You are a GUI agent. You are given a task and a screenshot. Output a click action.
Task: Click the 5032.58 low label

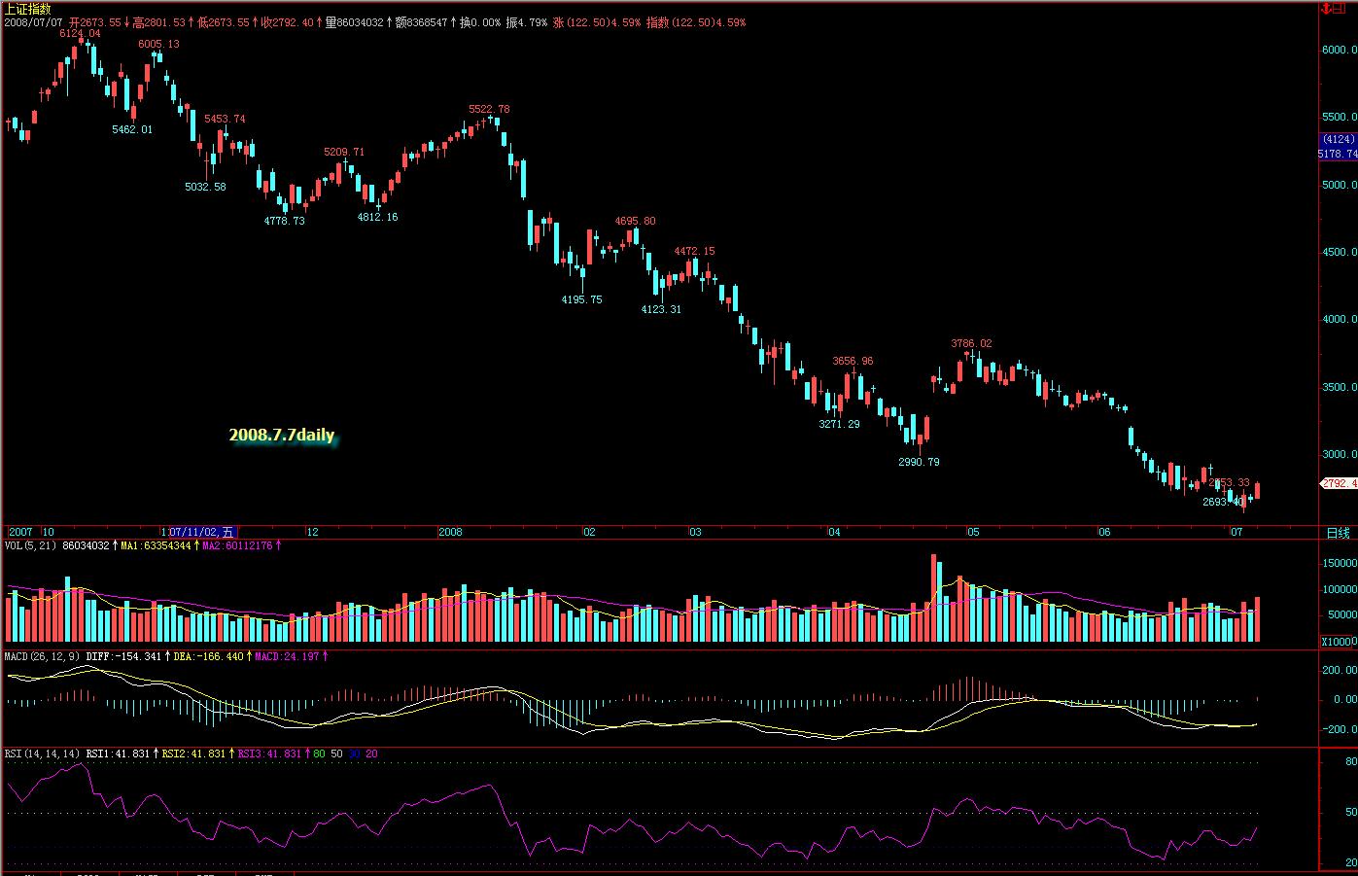[205, 187]
